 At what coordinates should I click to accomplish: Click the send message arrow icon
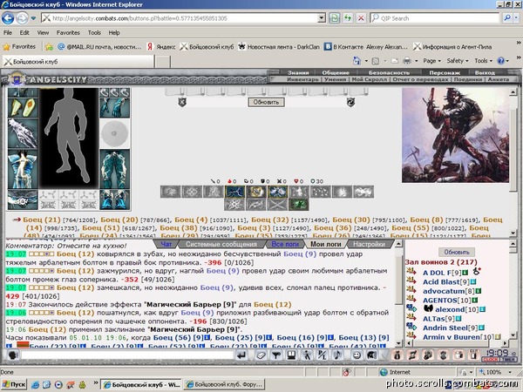point(241,355)
